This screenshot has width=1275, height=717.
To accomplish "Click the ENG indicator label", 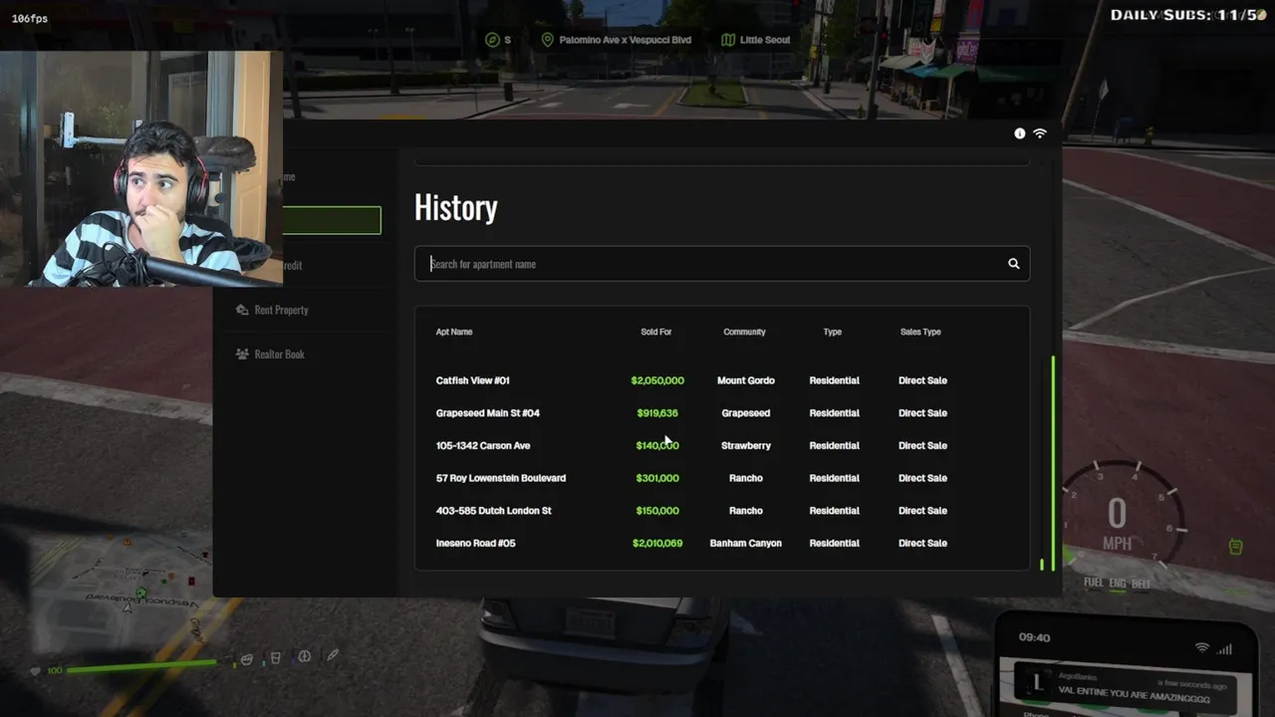I will (1118, 583).
